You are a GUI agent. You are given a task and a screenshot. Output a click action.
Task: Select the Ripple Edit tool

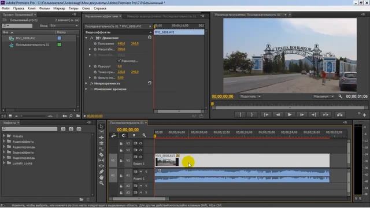pyautogui.click(x=102, y=138)
